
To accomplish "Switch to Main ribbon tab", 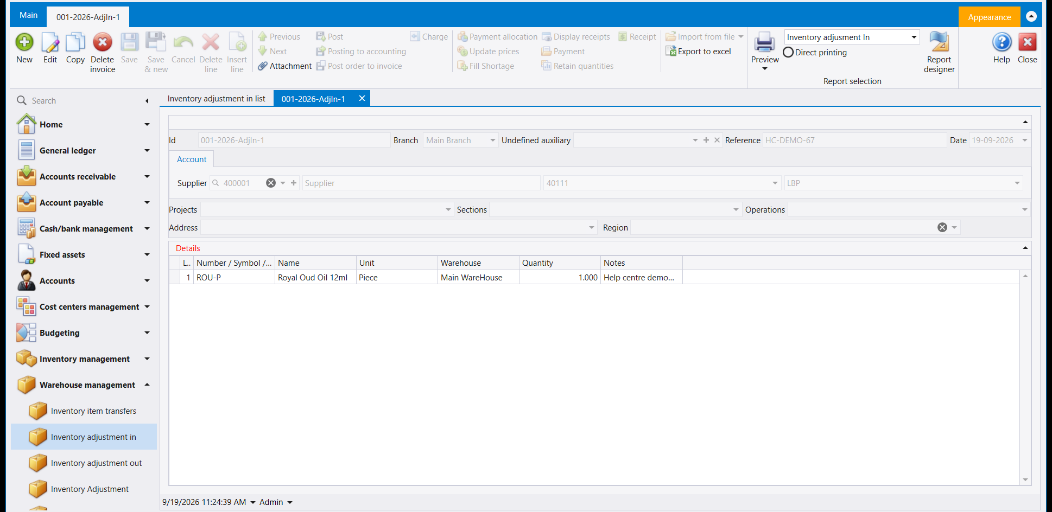I will point(29,15).
